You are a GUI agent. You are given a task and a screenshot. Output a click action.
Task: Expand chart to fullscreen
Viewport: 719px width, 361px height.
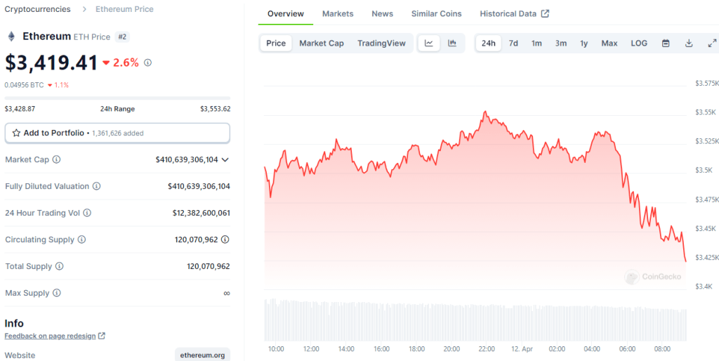(712, 44)
